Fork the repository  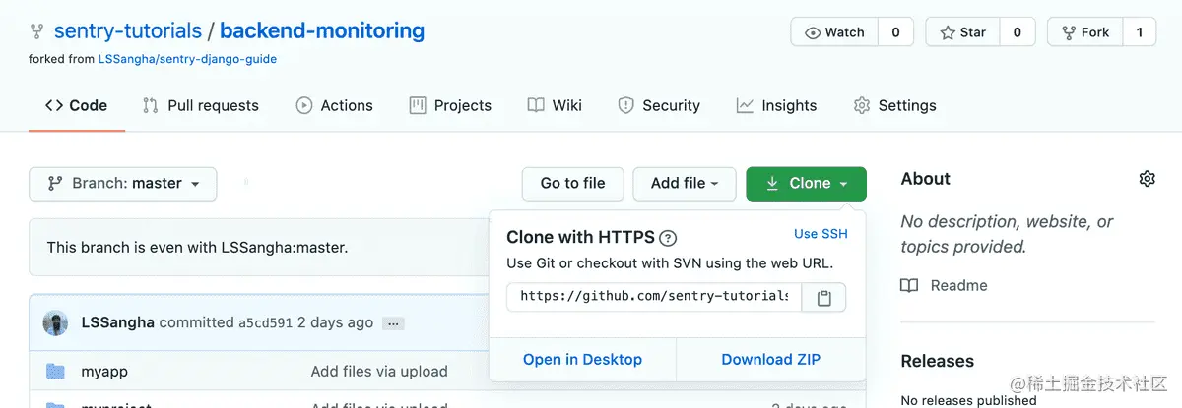[x=1084, y=32]
